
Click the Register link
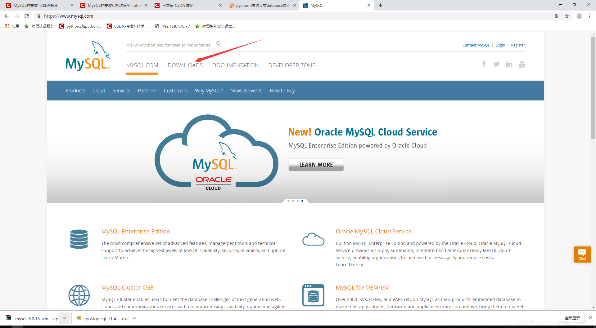(518, 45)
